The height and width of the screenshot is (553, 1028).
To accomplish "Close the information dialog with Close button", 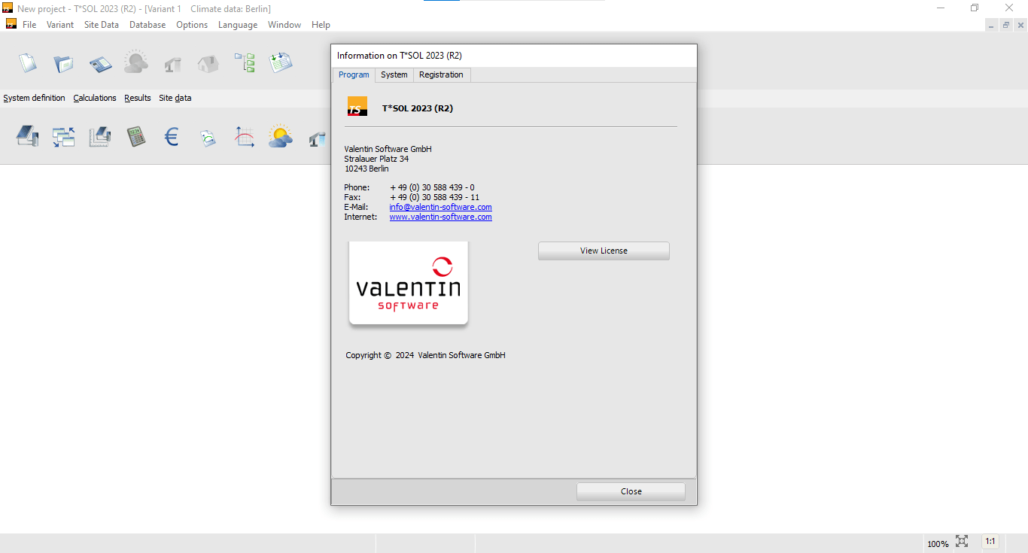I will click(631, 491).
